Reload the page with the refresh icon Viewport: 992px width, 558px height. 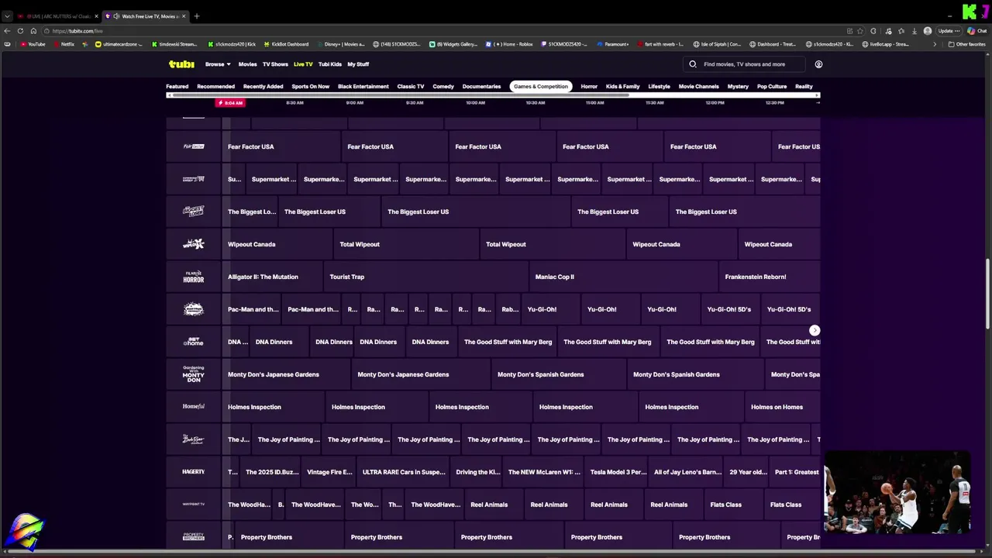(x=20, y=31)
